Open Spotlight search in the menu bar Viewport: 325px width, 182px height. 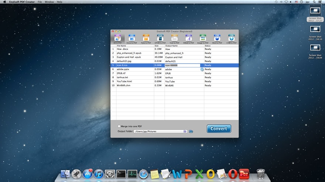(314, 2)
